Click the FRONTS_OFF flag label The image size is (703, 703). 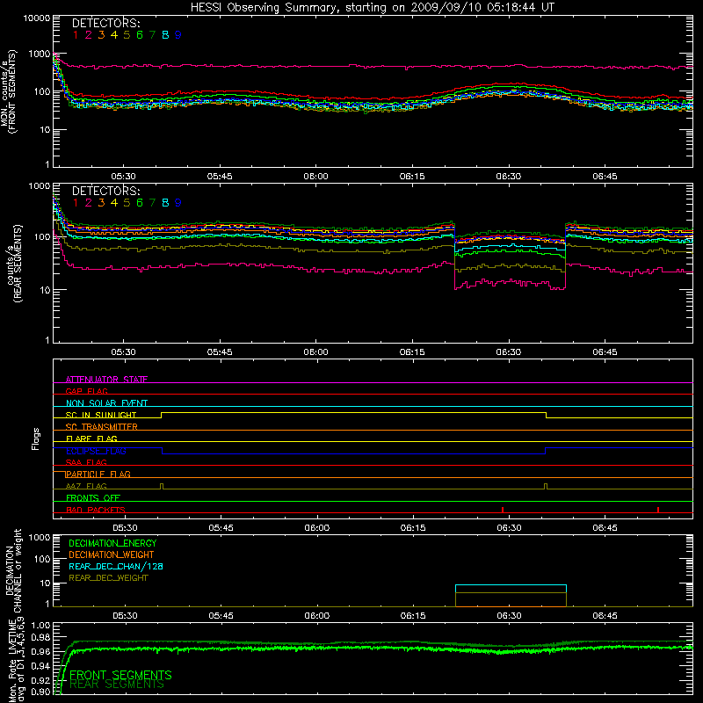pos(93,498)
